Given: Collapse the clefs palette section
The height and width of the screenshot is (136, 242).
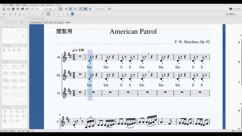Looking at the screenshot, I should pyautogui.click(x=3, y=46).
